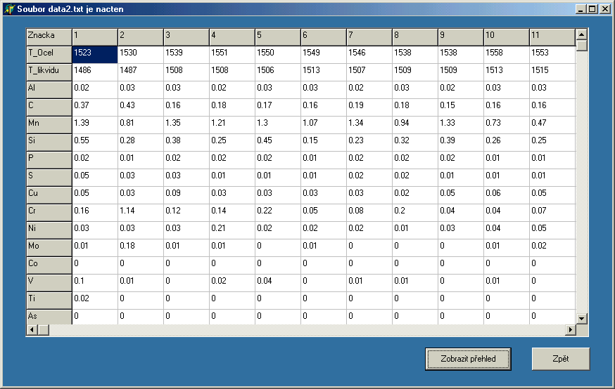Select C cell 0.43

(x=141, y=107)
